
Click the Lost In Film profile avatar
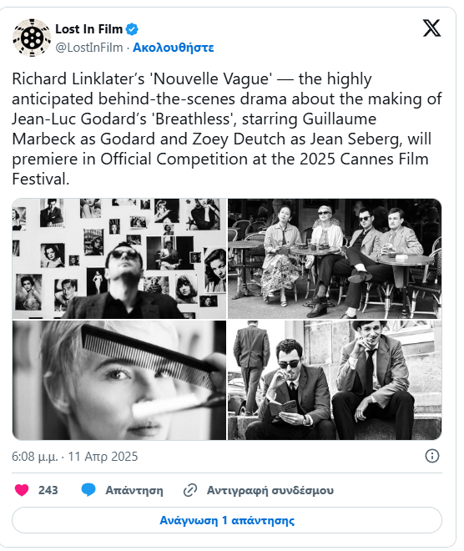click(32, 38)
